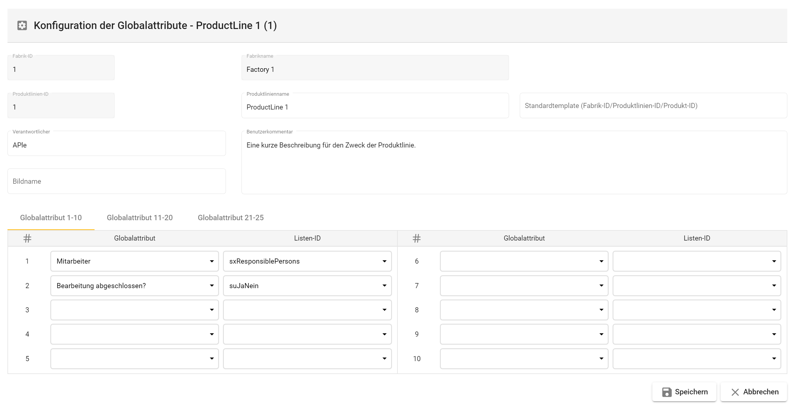Click the floppy disk save icon
The image size is (793, 406).
[x=666, y=392]
